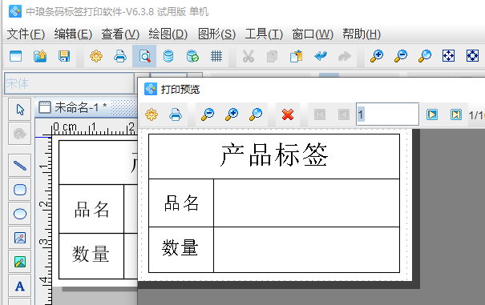Viewport: 485px width, 305px height.
Task: Switch to the 未命名-1 document tab
Action: (73, 107)
